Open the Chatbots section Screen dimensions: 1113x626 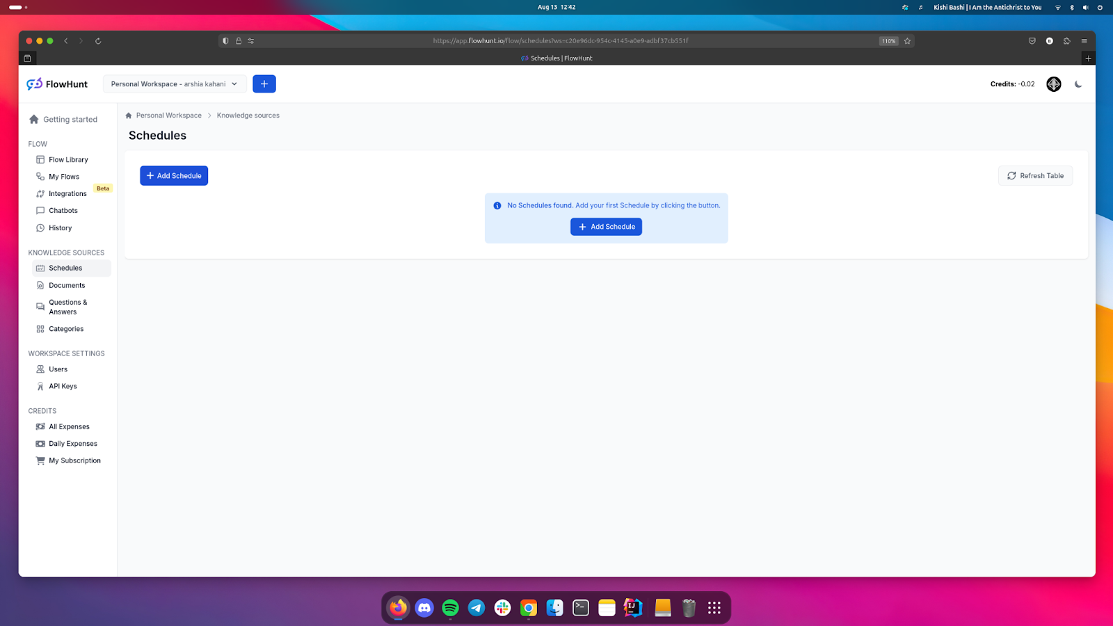click(x=63, y=211)
